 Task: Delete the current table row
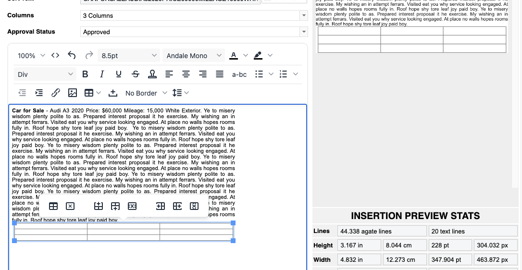point(132,206)
